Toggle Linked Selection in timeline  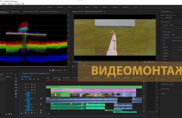click(30, 79)
